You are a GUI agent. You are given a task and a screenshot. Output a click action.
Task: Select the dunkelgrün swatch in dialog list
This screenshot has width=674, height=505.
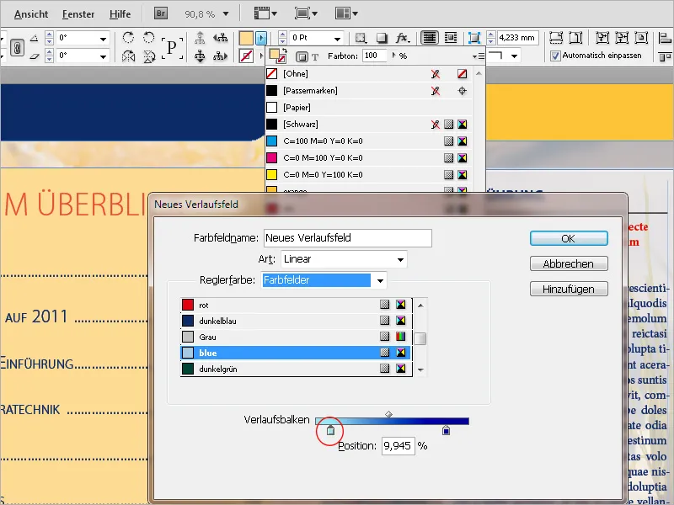point(296,369)
